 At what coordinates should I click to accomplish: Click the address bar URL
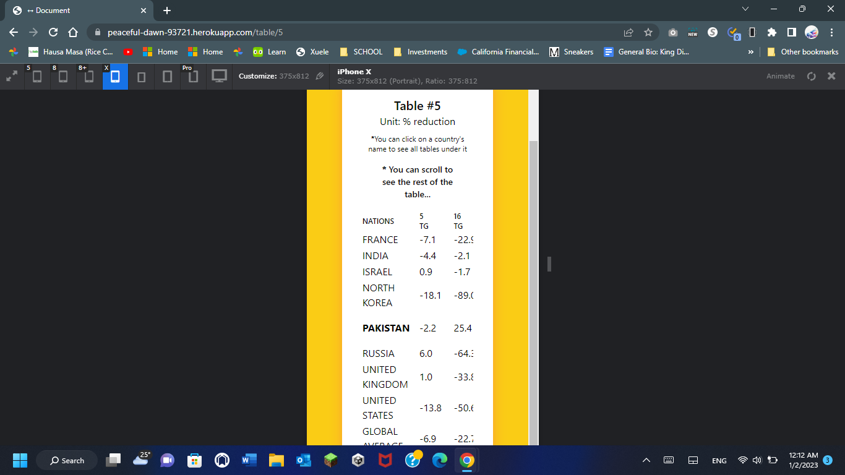coord(195,32)
